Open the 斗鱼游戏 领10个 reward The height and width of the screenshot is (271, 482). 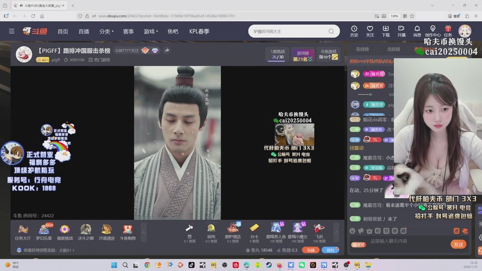tap(328, 54)
